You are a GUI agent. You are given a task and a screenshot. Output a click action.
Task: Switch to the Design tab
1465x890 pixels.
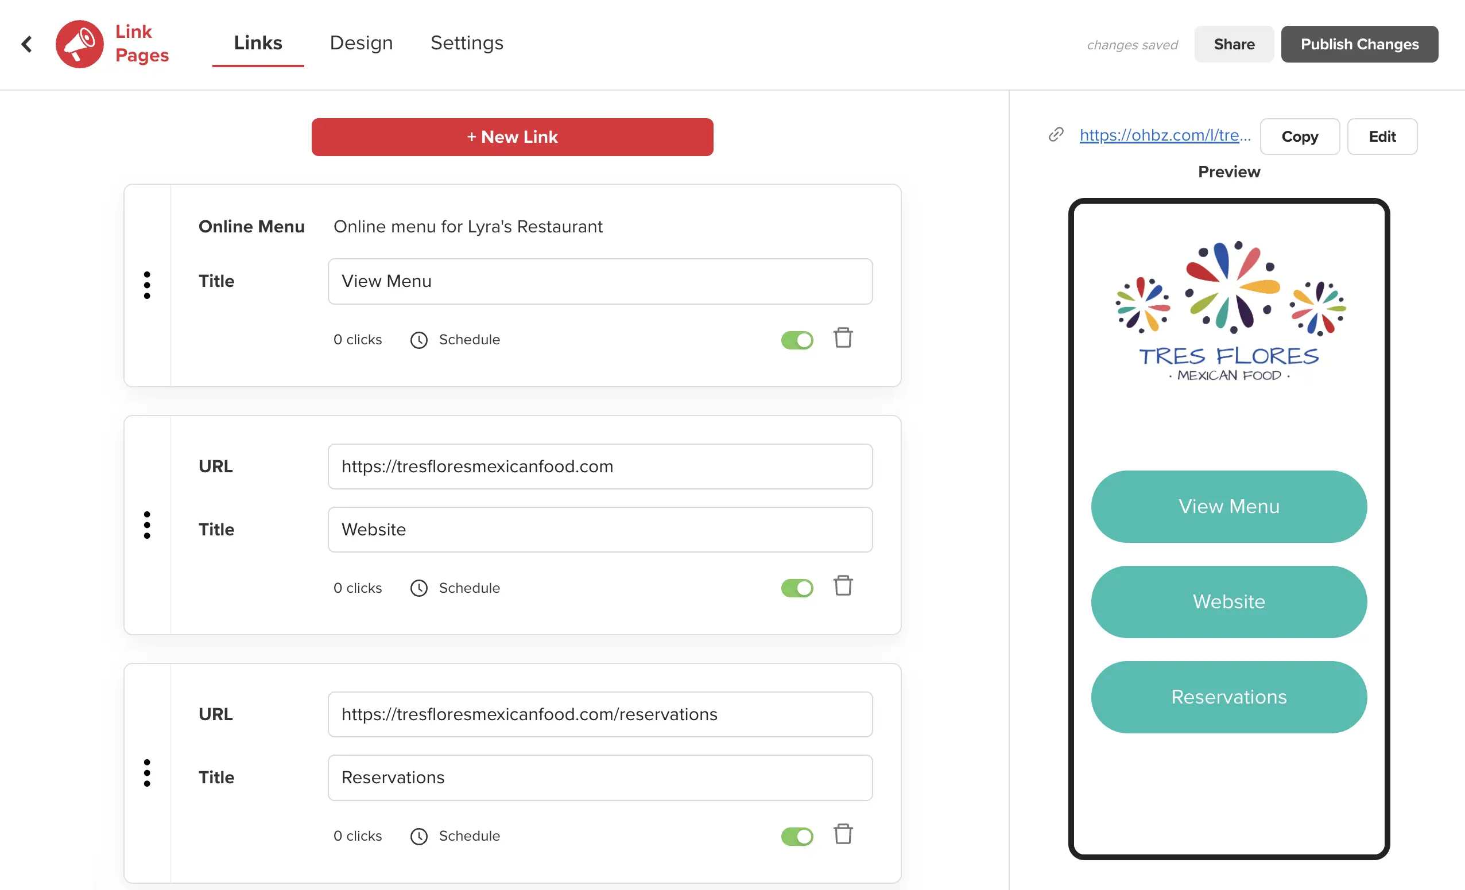tap(361, 43)
